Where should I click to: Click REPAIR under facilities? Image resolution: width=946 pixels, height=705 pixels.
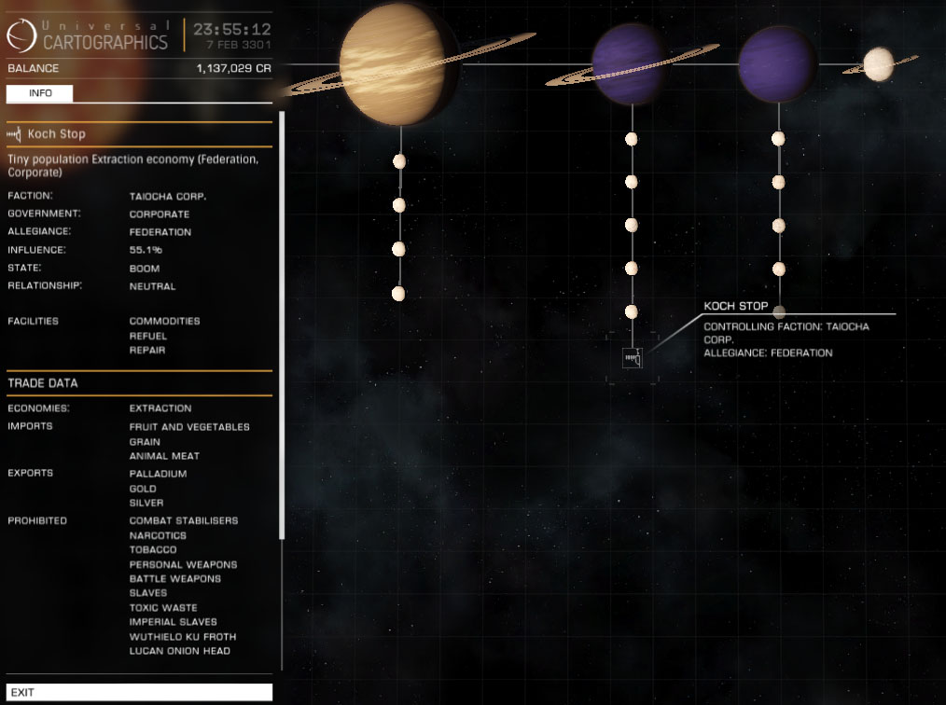coord(147,350)
